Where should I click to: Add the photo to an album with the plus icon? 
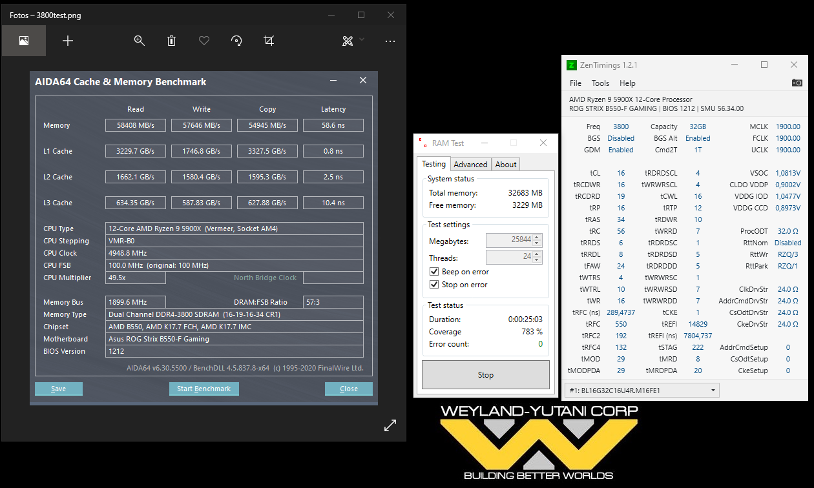[67, 40]
